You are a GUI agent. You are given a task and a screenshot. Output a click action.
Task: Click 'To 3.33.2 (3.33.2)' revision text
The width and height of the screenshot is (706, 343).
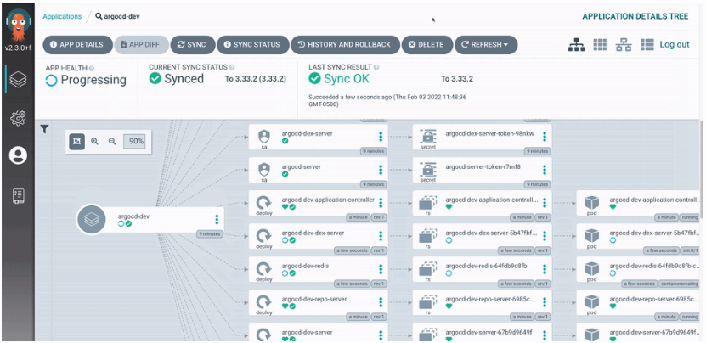point(255,79)
